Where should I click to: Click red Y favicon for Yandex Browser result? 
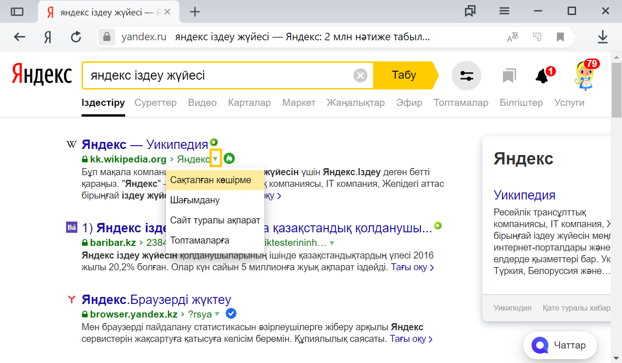pos(71,299)
